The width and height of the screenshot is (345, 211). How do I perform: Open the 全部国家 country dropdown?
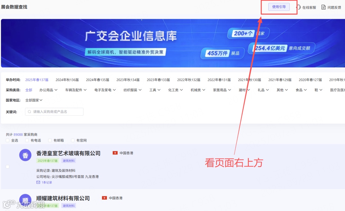pyautogui.click(x=34, y=100)
